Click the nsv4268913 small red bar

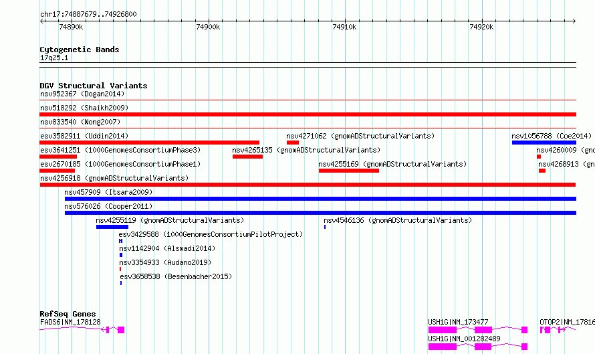click(x=542, y=171)
